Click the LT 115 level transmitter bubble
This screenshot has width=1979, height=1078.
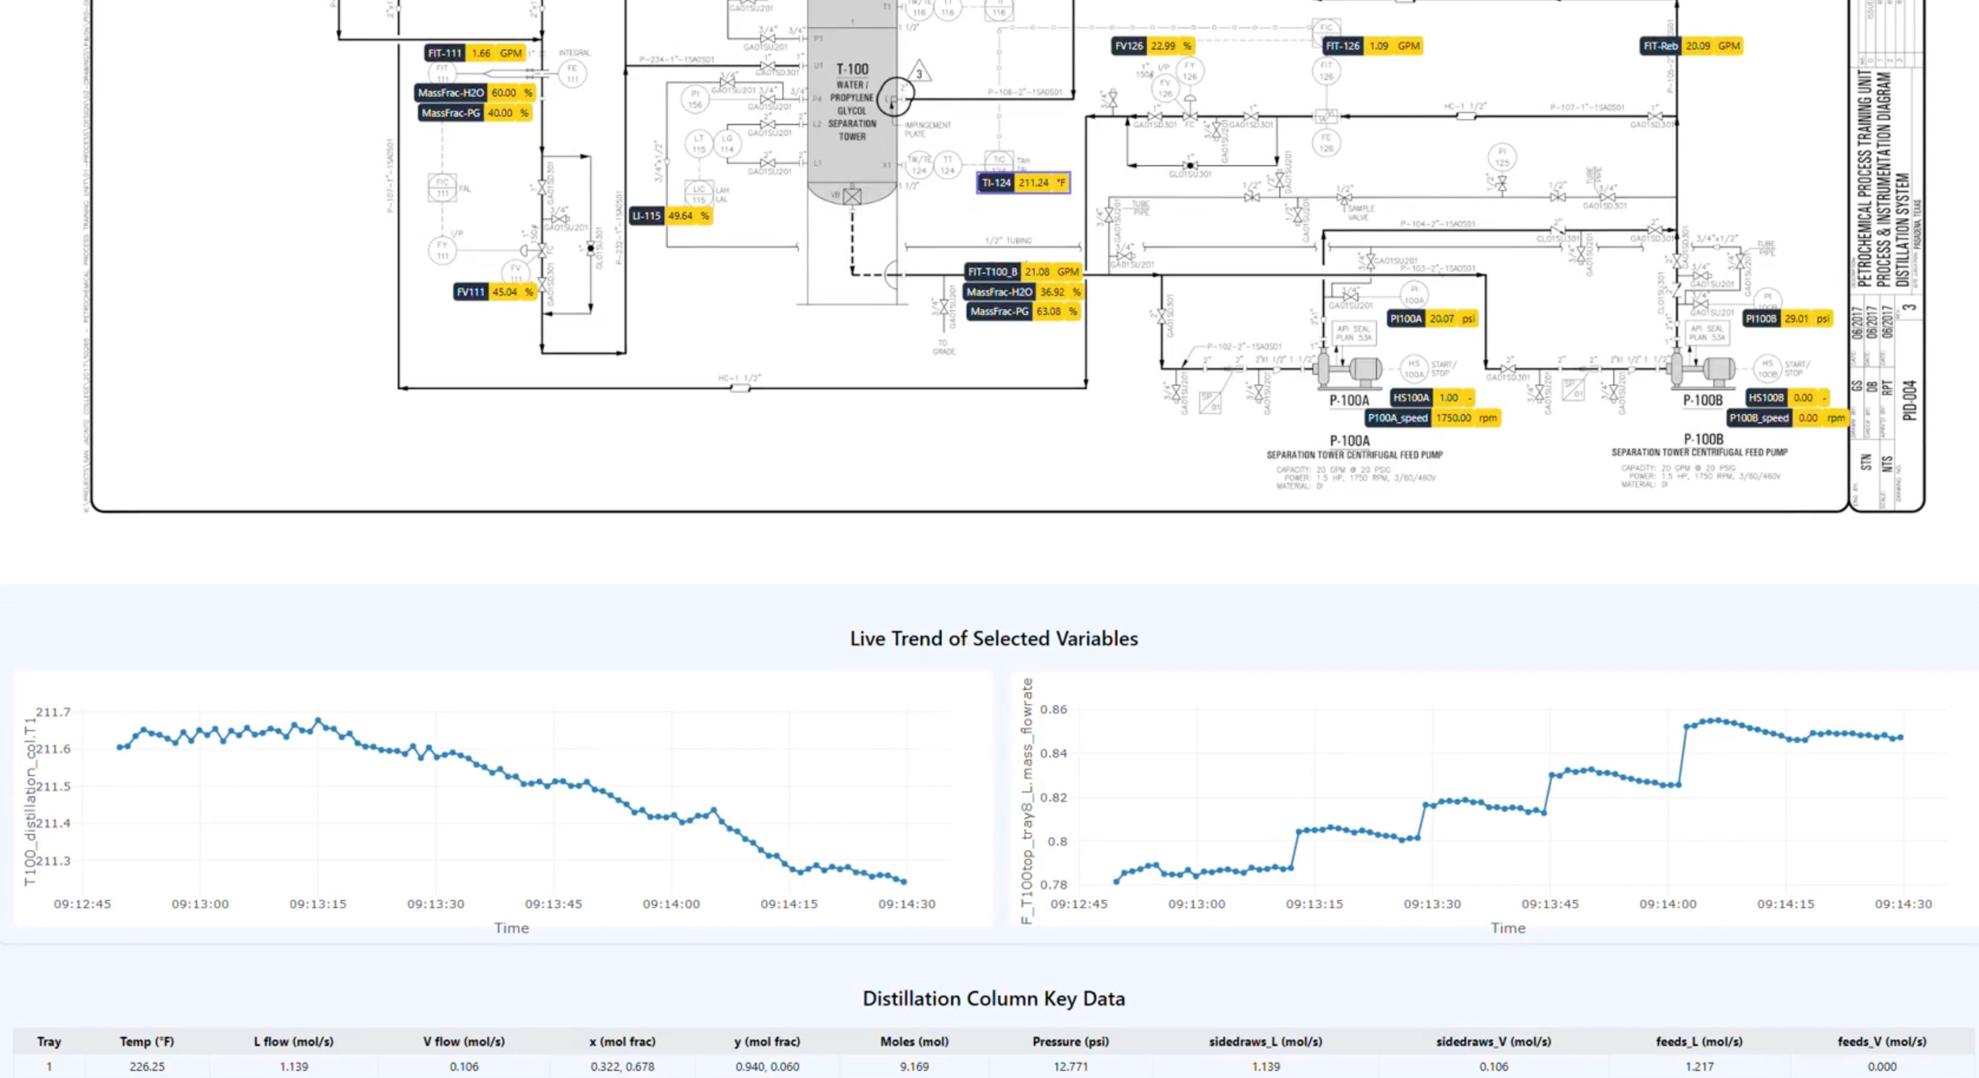699,143
